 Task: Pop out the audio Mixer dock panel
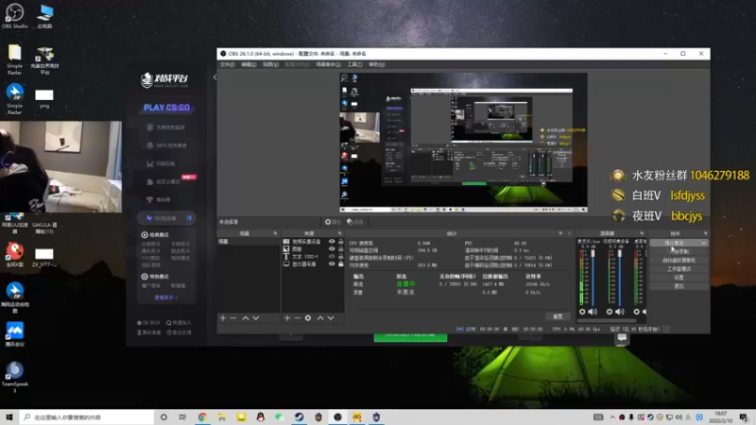[642, 233]
